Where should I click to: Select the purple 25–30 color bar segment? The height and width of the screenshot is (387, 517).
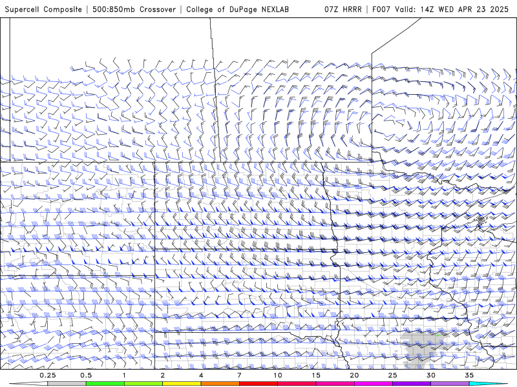coord(412,384)
